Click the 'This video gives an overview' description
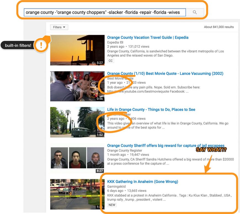Image resolution: width=240 pixels, height=214 pixels. 168,125
